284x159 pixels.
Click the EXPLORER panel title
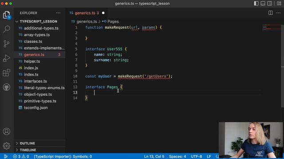(28, 13)
